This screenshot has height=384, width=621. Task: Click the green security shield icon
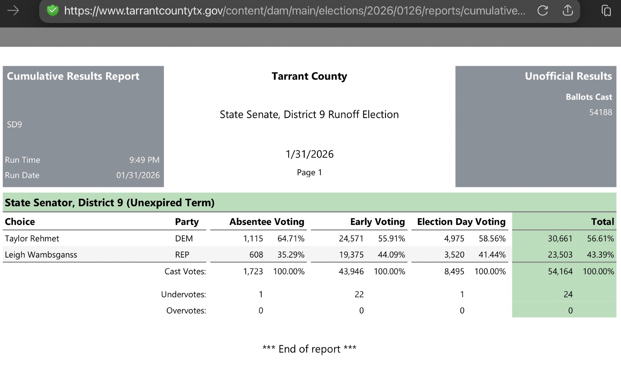coord(52,11)
